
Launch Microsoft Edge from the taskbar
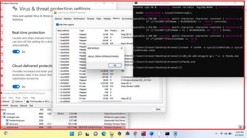[x=104, y=133]
